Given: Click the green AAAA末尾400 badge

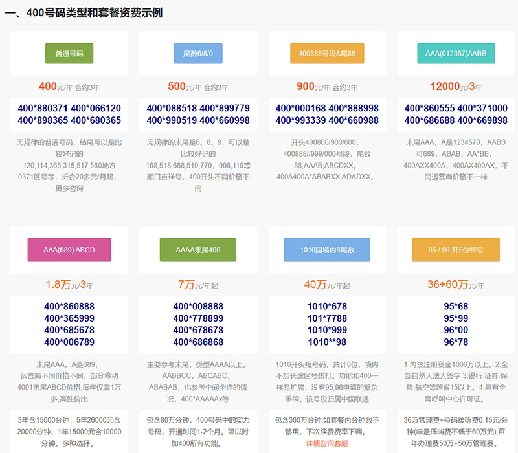Looking at the screenshot, I should pyautogui.click(x=197, y=250).
